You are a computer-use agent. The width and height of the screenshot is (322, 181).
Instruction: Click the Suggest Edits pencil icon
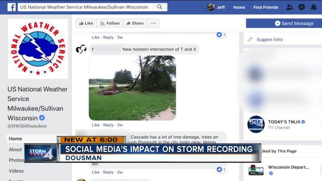click(x=250, y=39)
